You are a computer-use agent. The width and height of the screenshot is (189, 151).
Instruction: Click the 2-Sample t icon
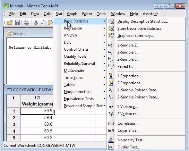(x=111, y=59)
